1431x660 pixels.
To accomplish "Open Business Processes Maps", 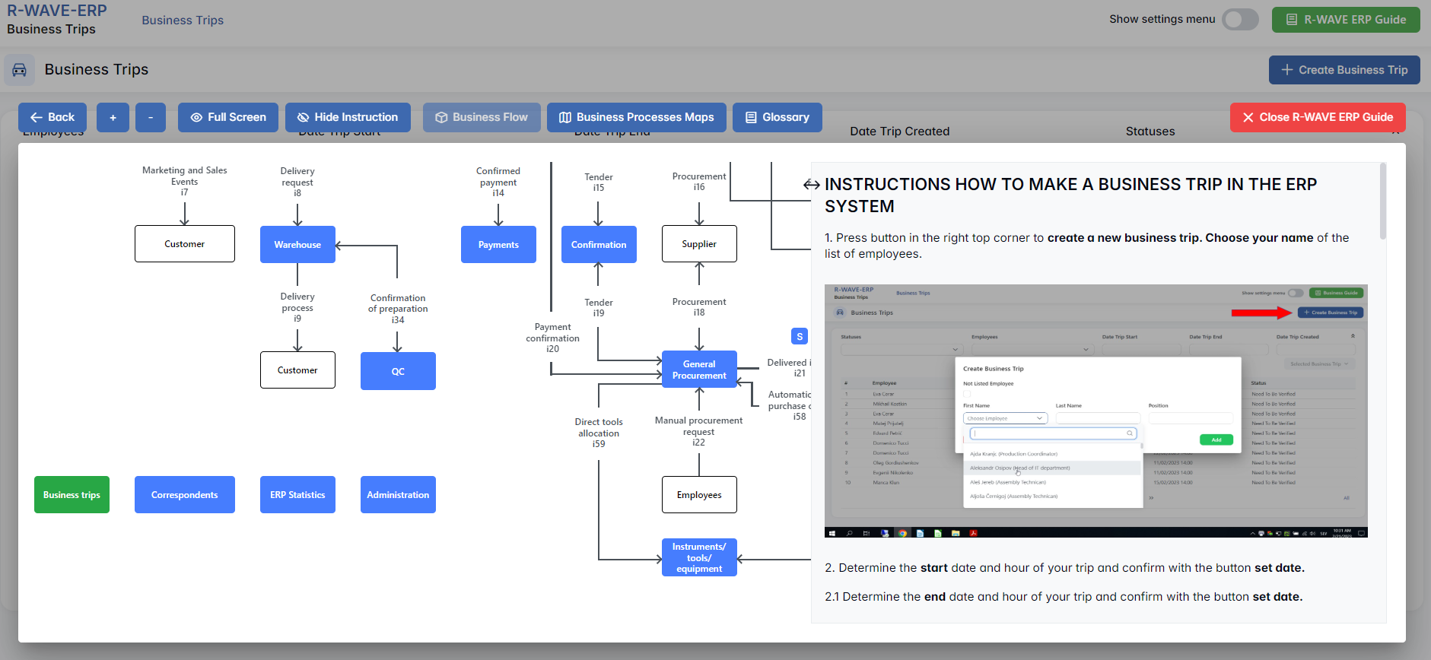I will pos(636,117).
